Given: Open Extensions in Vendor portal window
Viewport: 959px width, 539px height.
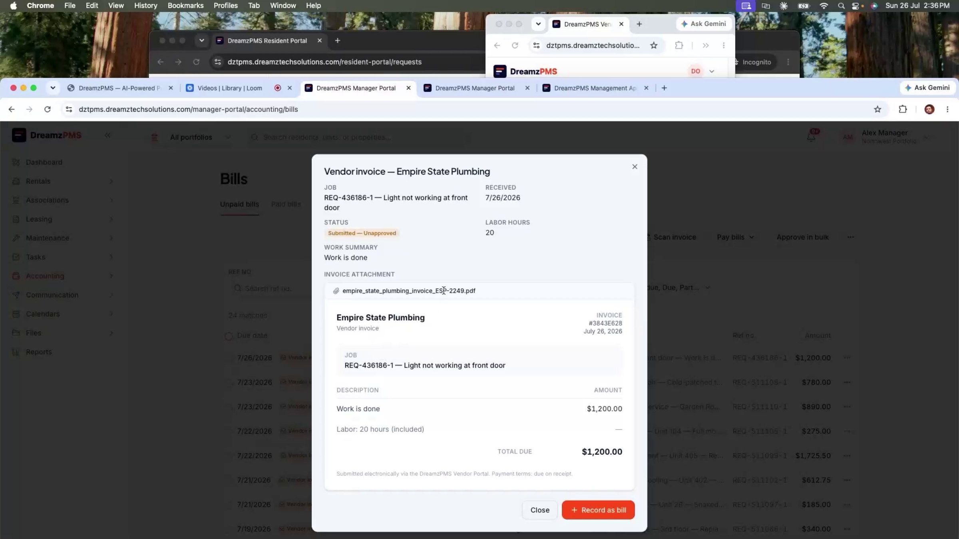Looking at the screenshot, I should (679, 46).
